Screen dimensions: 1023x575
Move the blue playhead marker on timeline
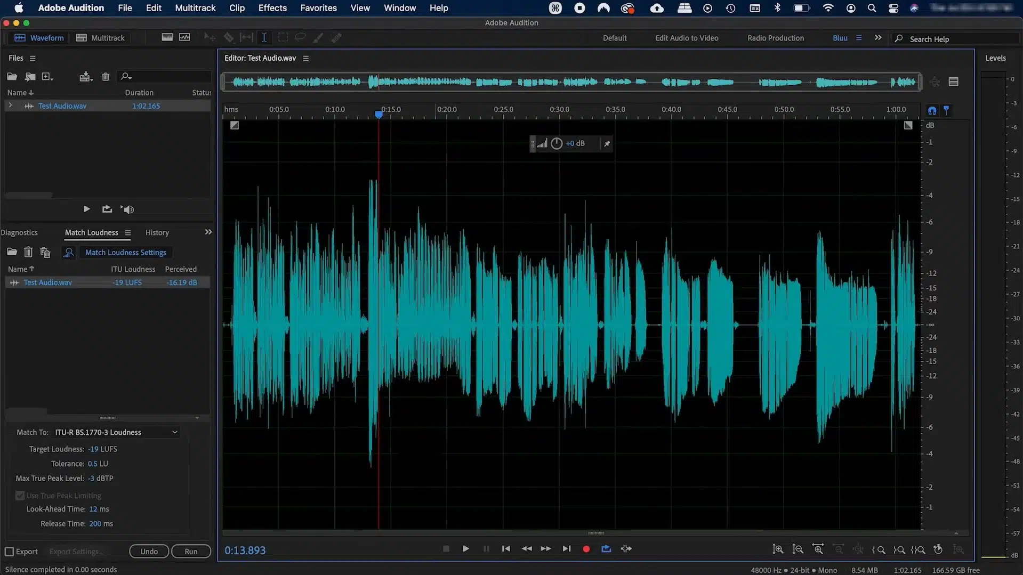click(x=378, y=114)
